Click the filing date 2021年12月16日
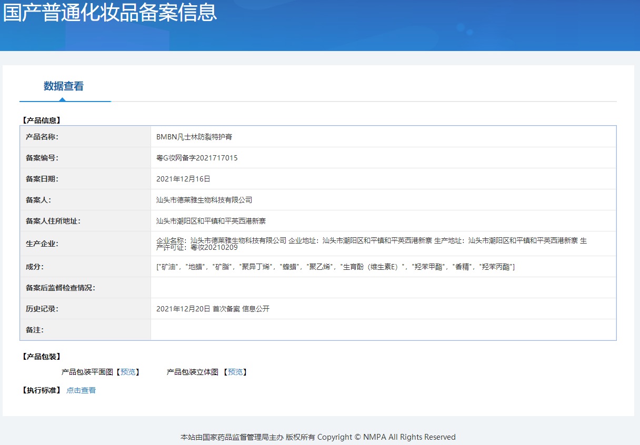This screenshot has height=445, width=640. 183,179
